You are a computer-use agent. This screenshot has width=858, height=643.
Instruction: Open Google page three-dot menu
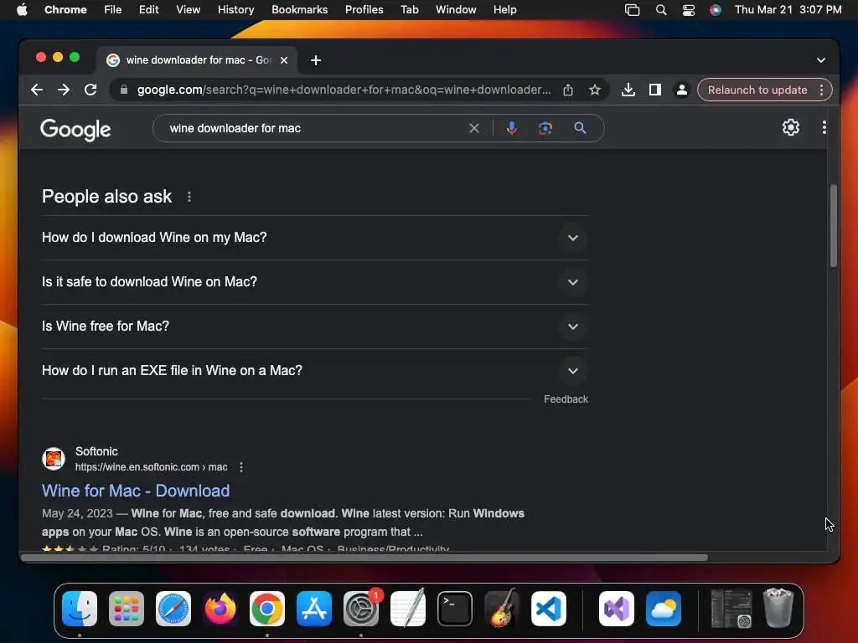click(x=824, y=127)
